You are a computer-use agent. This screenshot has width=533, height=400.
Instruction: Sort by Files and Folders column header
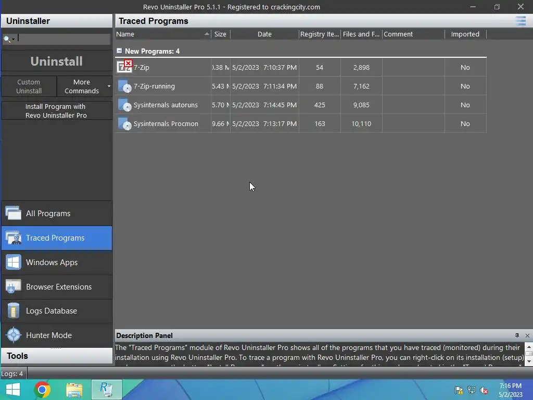pyautogui.click(x=361, y=34)
